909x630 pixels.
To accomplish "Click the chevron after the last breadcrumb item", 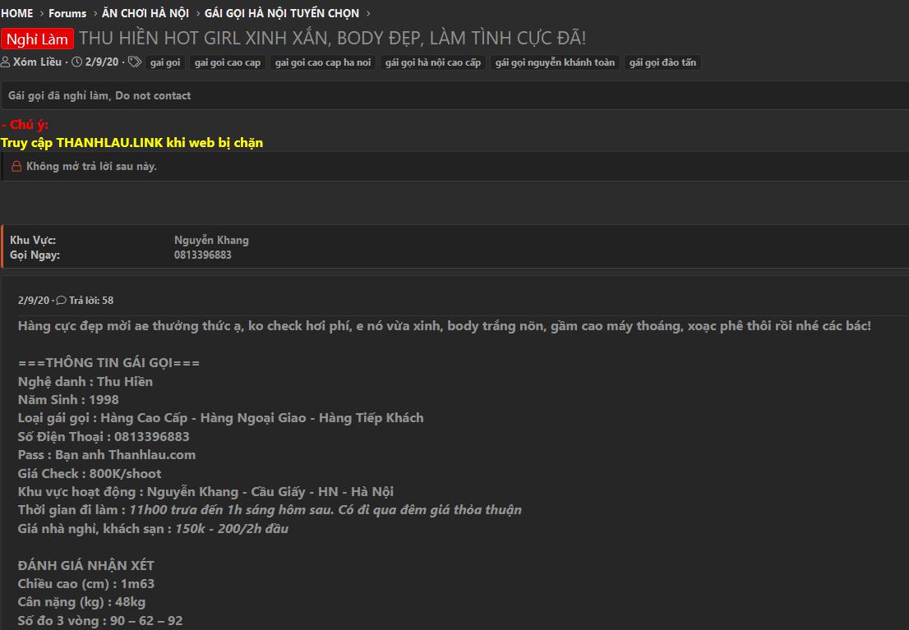I will (x=367, y=13).
